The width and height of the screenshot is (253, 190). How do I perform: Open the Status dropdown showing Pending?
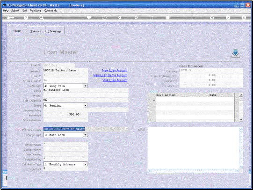tap(86, 105)
